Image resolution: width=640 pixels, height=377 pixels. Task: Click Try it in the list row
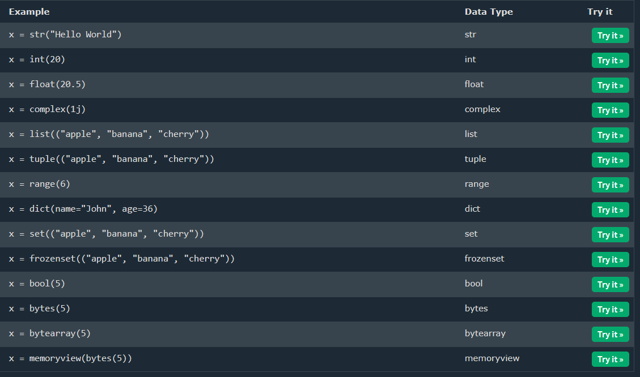[610, 135]
